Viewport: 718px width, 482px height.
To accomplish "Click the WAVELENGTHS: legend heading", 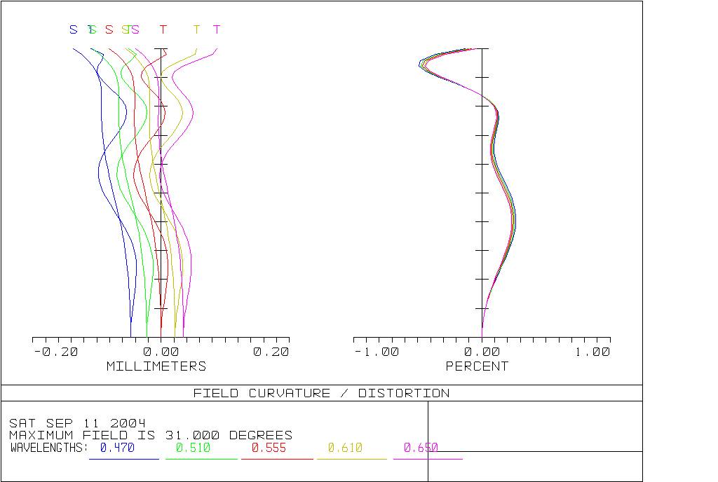I will [x=49, y=447].
